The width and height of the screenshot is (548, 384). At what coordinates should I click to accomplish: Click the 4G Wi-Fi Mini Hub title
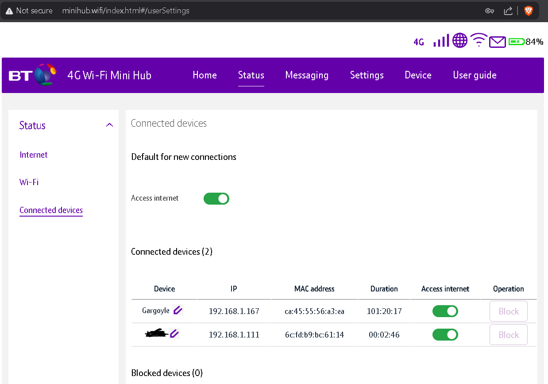[109, 75]
